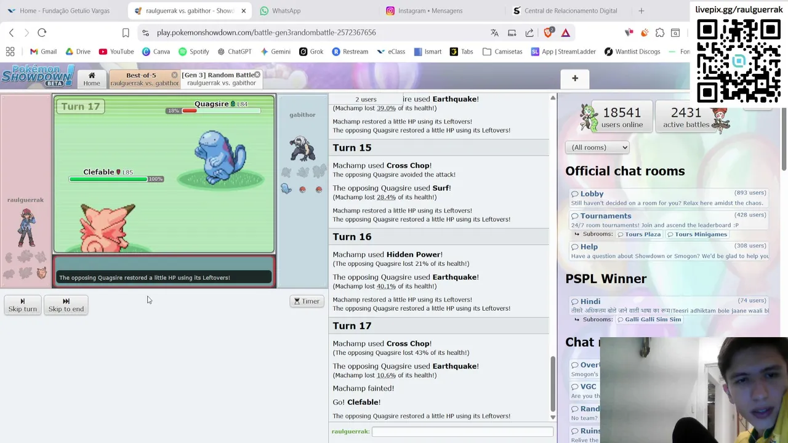Click the address bar URL
This screenshot has height=443, width=788.
266,33
